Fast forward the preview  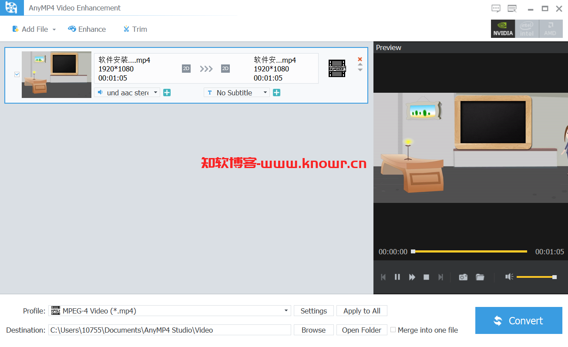[x=412, y=277]
